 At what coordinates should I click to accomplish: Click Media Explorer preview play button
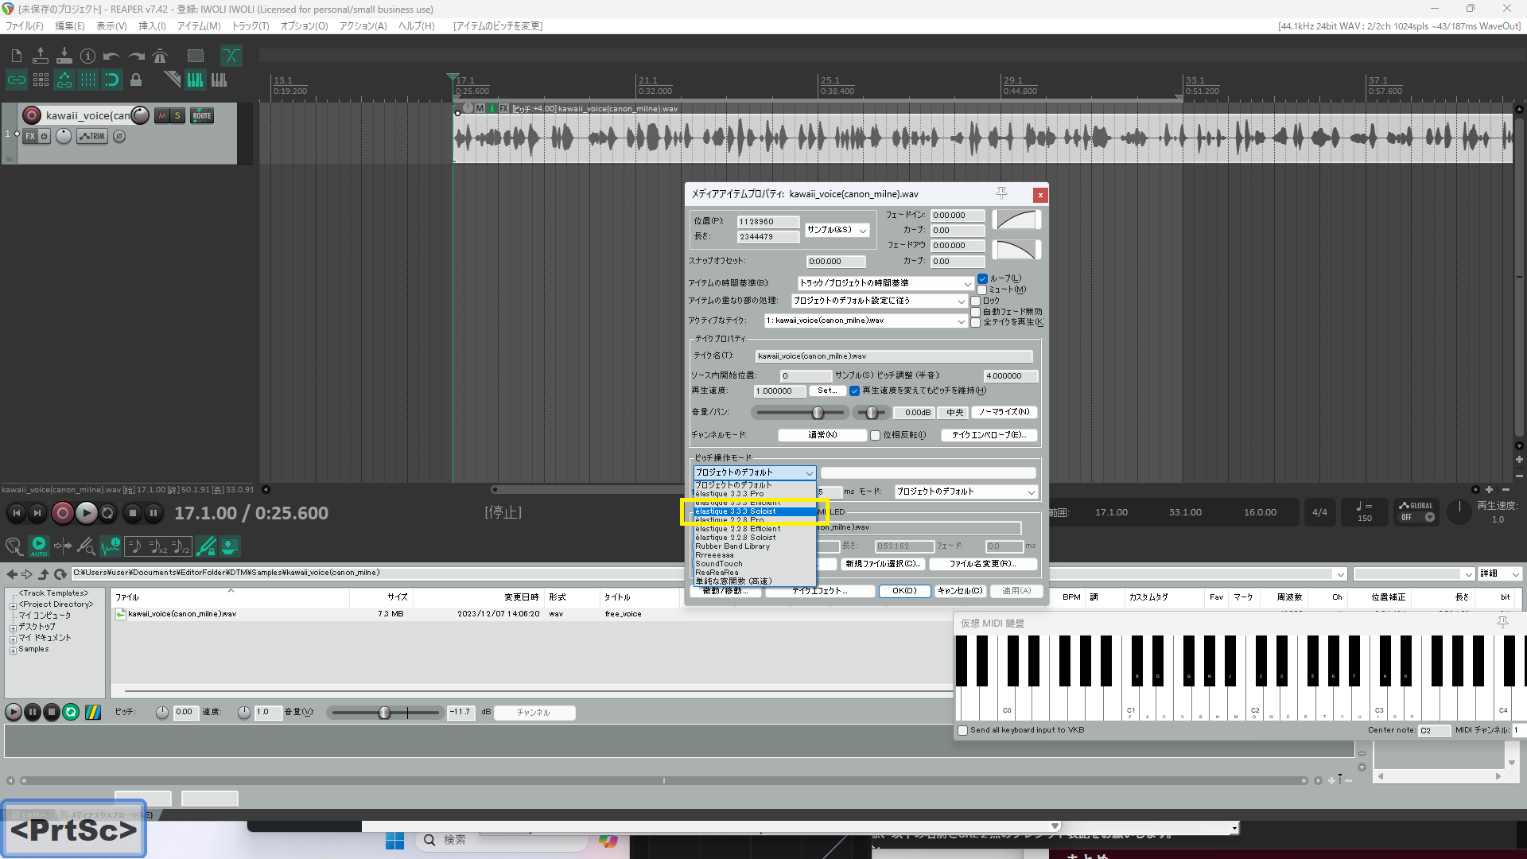[x=14, y=712]
